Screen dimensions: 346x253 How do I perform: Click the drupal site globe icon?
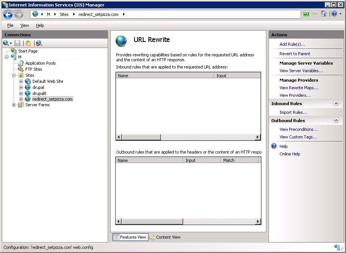pos(28,87)
